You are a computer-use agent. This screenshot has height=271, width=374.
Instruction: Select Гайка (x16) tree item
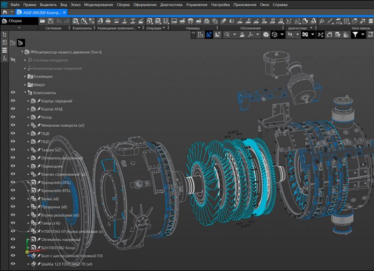pos(51,223)
